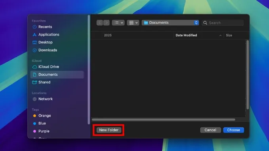Sort by the Size column header
Screen dimensions: 269x151
coord(229,35)
